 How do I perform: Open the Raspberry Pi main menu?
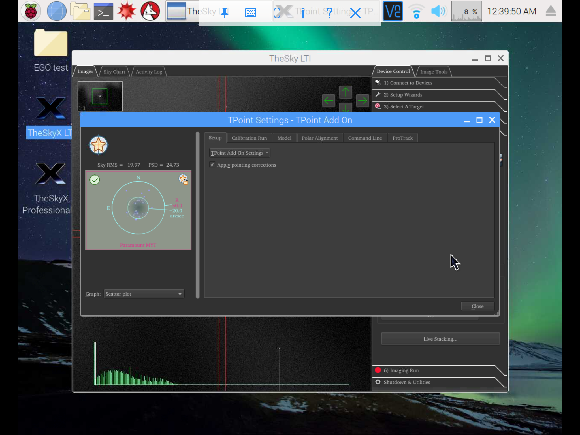pos(31,11)
